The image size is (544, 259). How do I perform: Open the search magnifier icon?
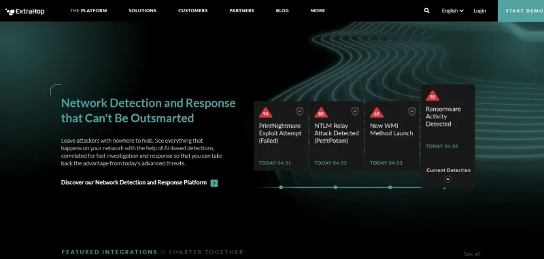tap(426, 11)
